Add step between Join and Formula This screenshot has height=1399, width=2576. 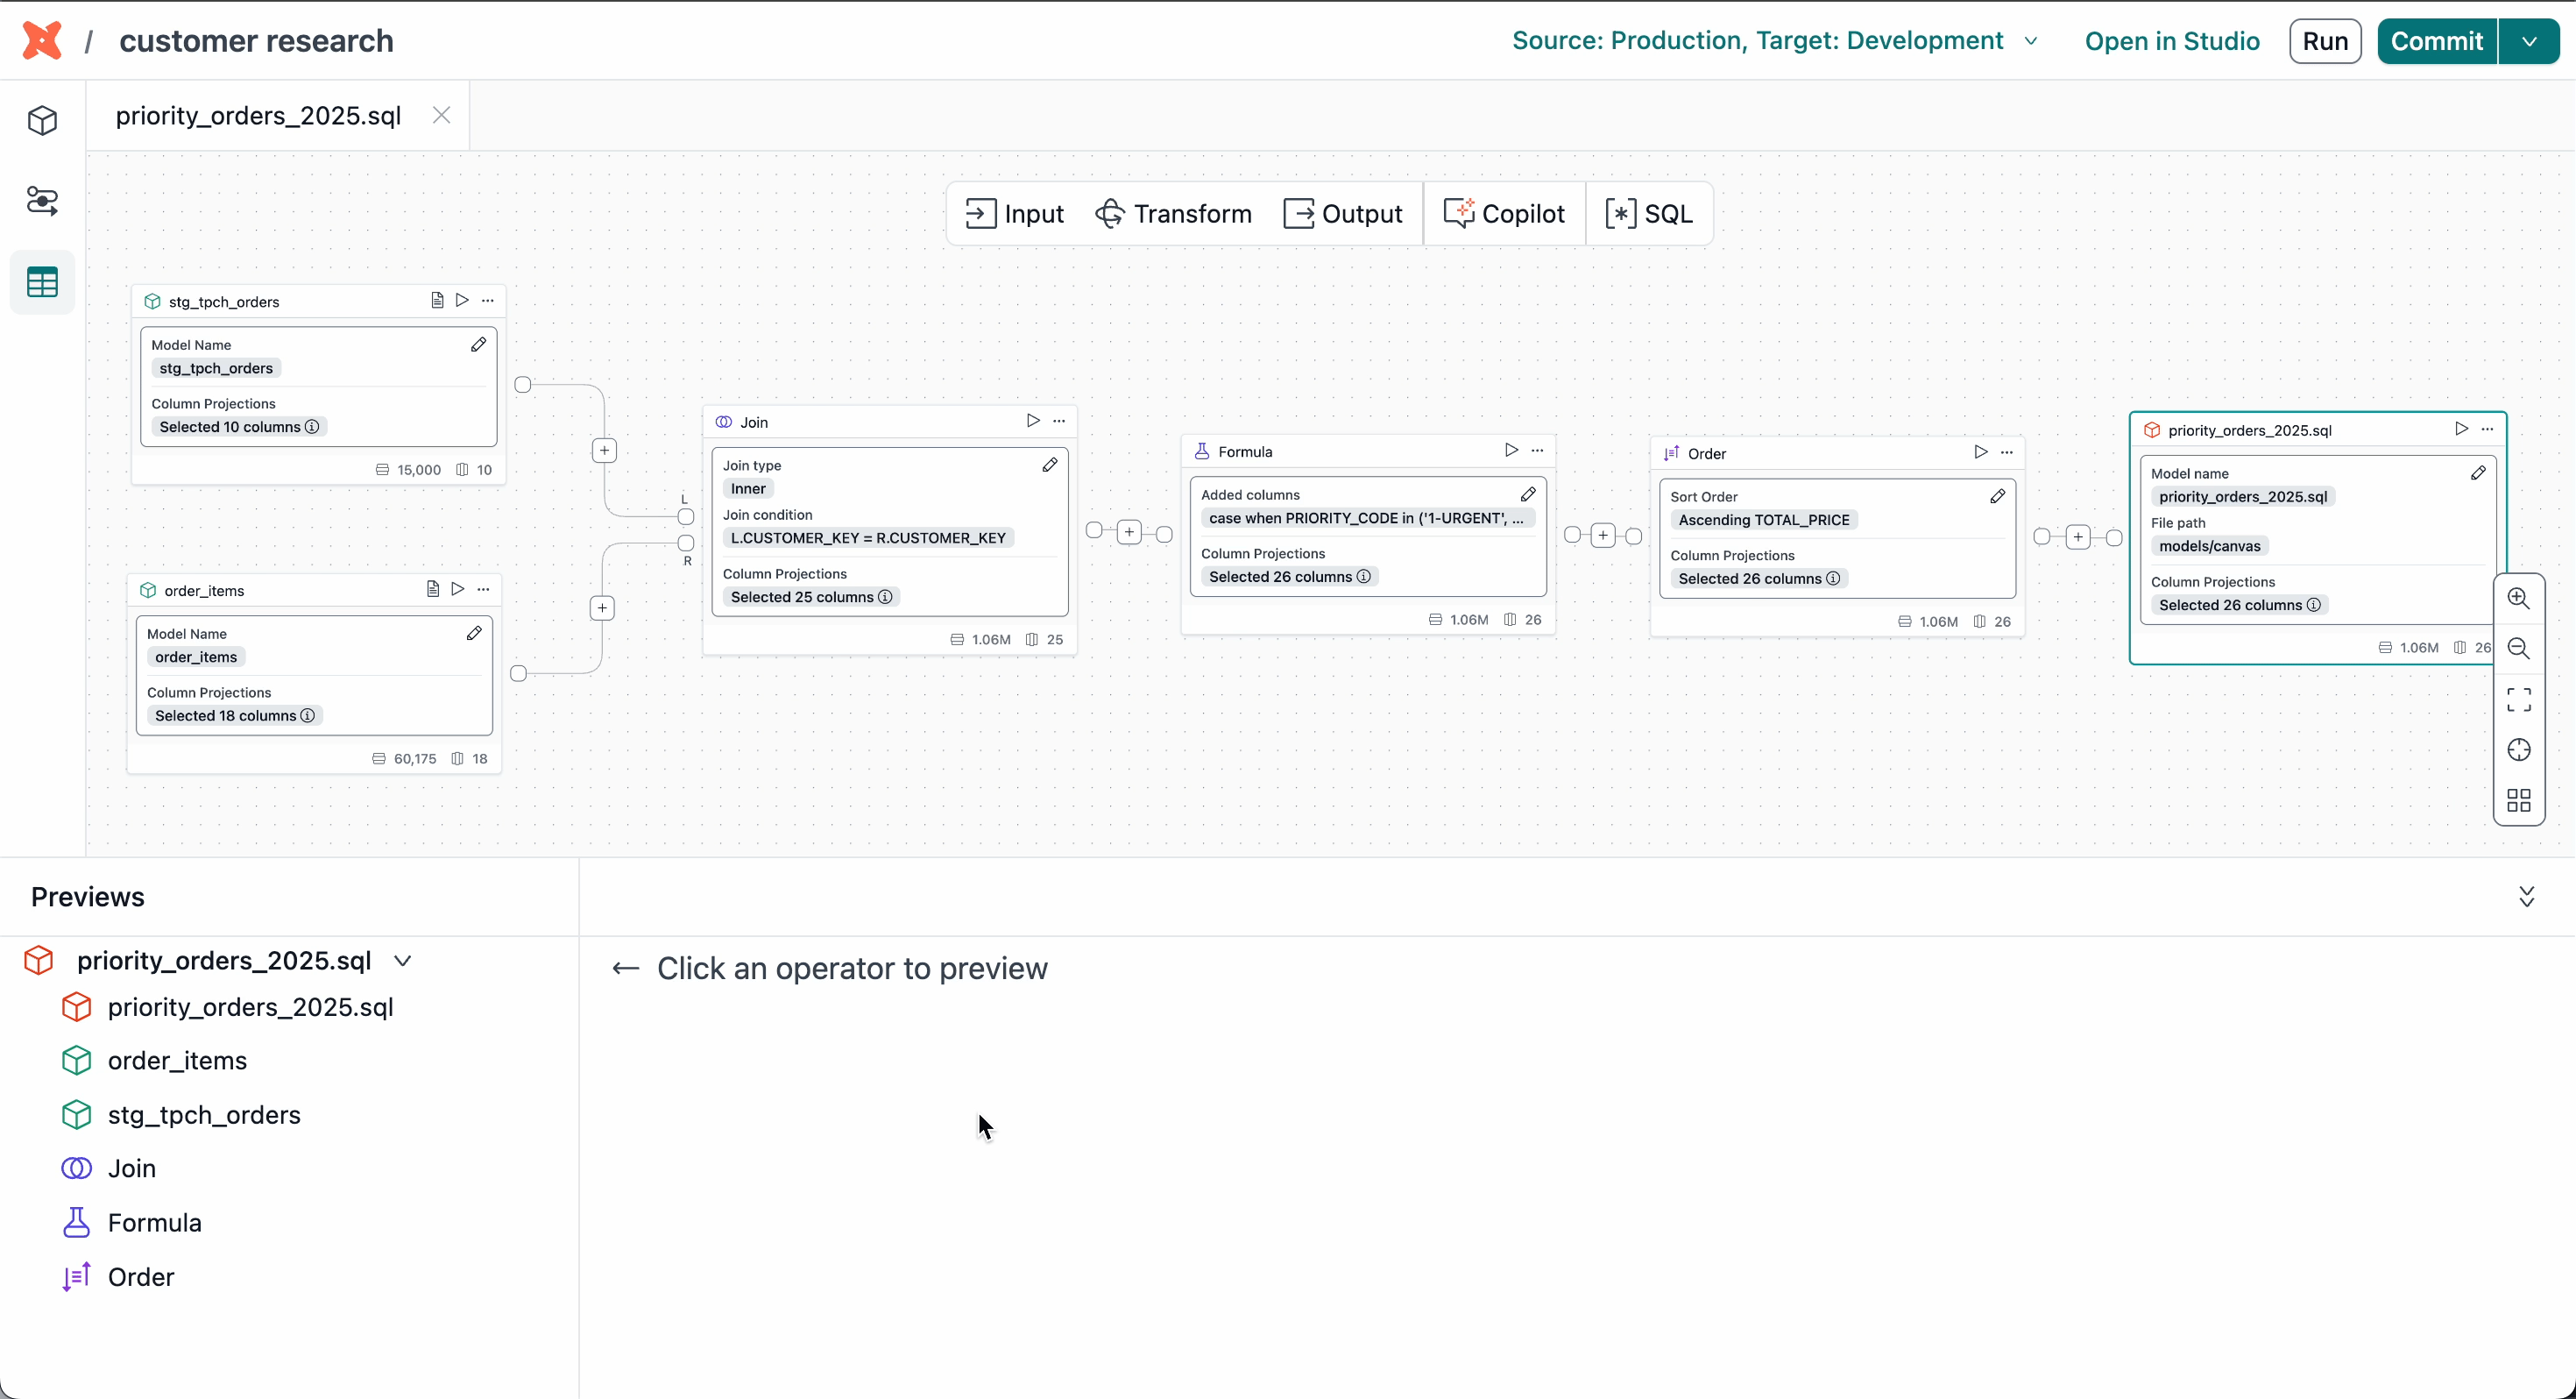click(x=1129, y=532)
